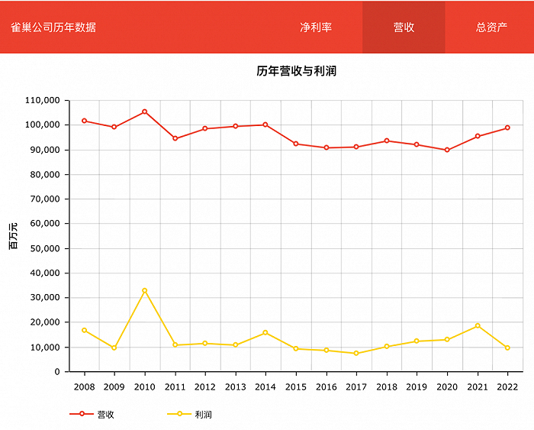
Task: Toggle the 利润 legend series
Action: click(190, 414)
